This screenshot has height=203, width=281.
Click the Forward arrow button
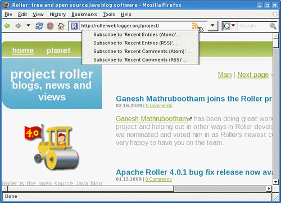tap(18, 26)
